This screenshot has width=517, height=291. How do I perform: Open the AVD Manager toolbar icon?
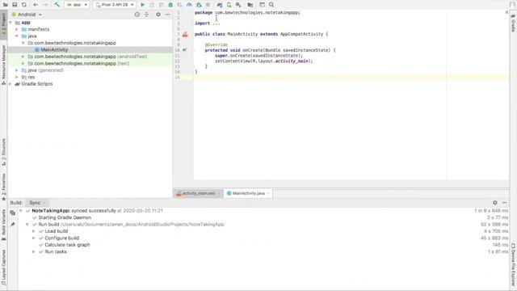[229, 5]
